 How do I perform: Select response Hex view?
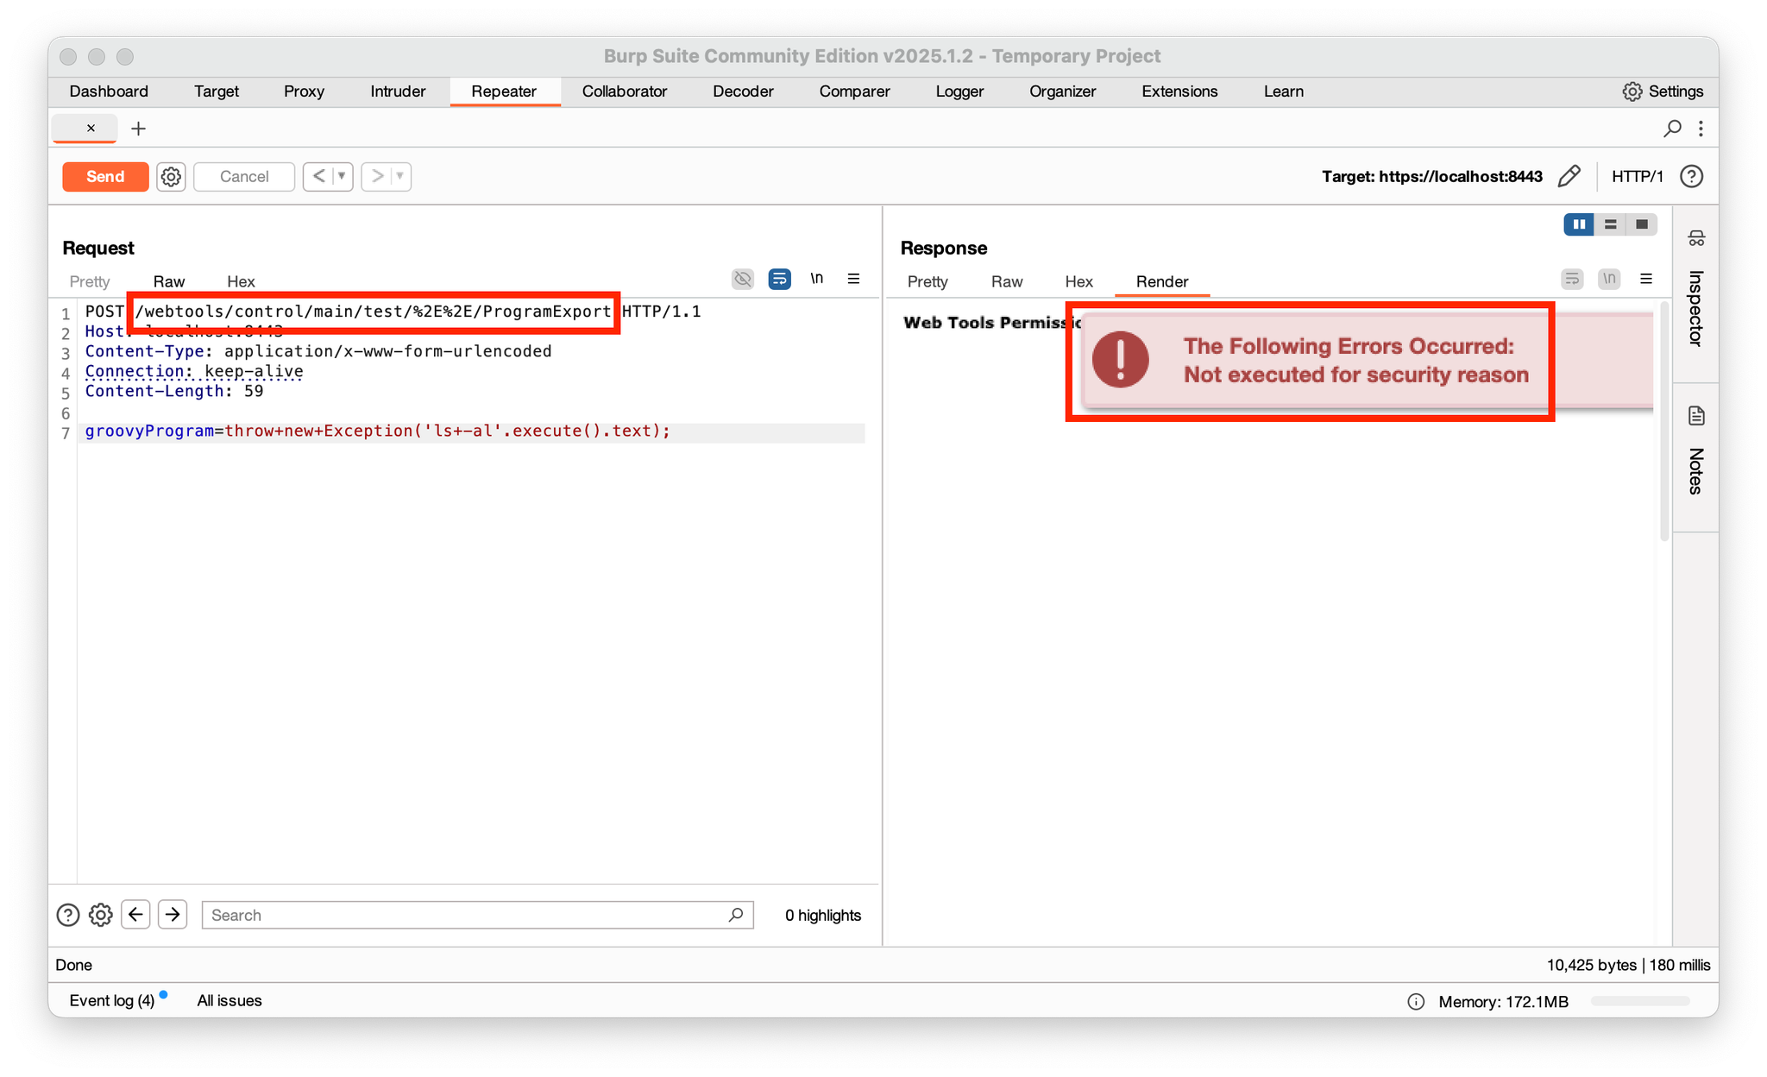[1078, 281]
